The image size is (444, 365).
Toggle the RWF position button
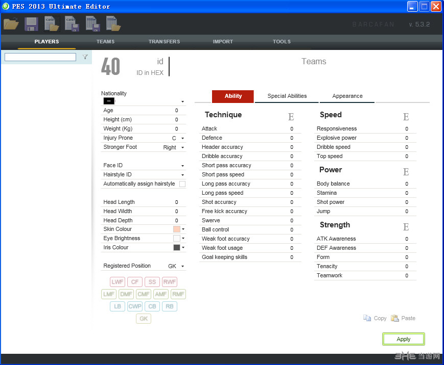tap(169, 282)
